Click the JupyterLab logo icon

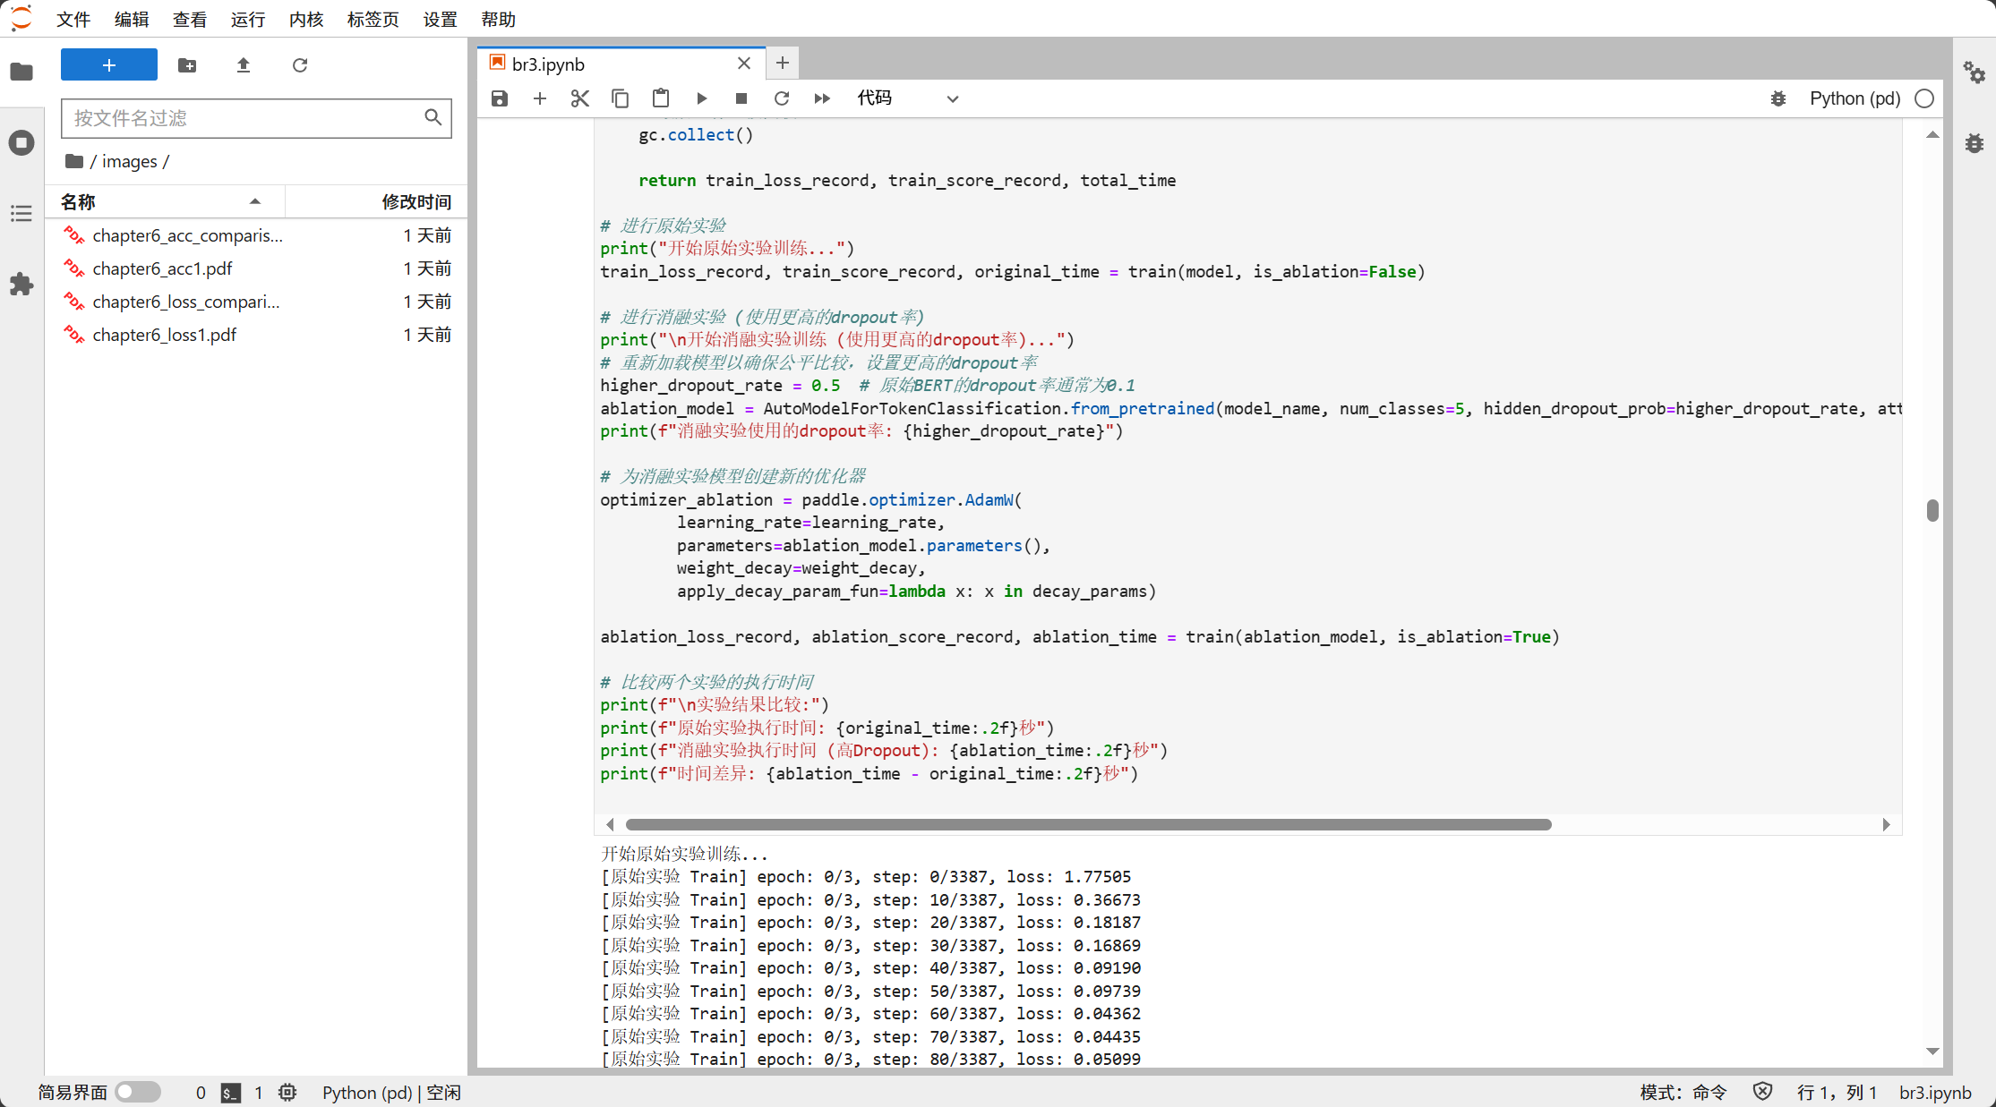click(x=21, y=18)
